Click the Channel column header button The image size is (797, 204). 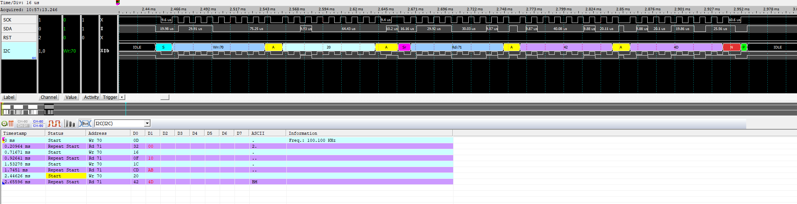[x=49, y=97]
